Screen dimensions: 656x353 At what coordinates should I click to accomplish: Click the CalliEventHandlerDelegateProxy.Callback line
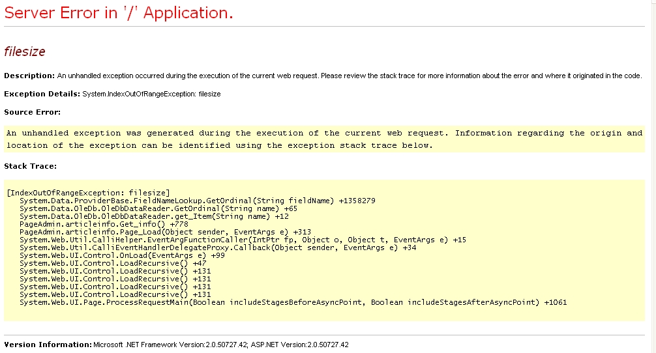coord(218,247)
